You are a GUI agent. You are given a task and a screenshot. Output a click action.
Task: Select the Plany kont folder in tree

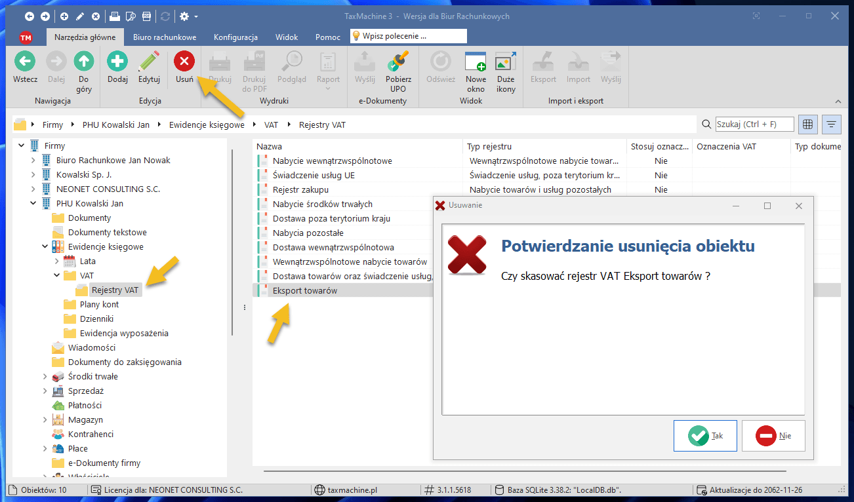(99, 304)
